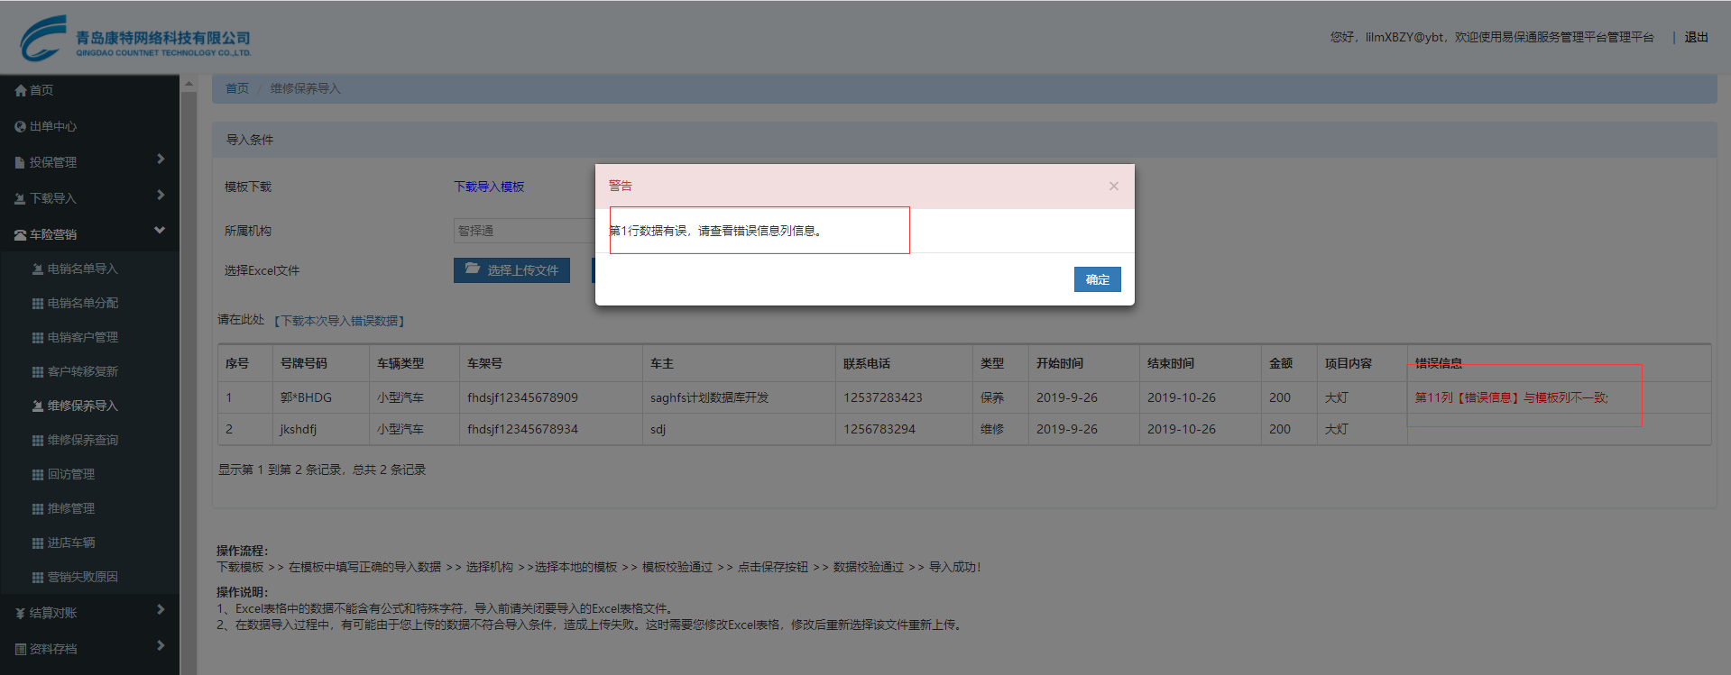Image resolution: width=1731 pixels, height=675 pixels.
Task: Open 电销客户管理 in the sidebar
Action: pyautogui.click(x=82, y=337)
